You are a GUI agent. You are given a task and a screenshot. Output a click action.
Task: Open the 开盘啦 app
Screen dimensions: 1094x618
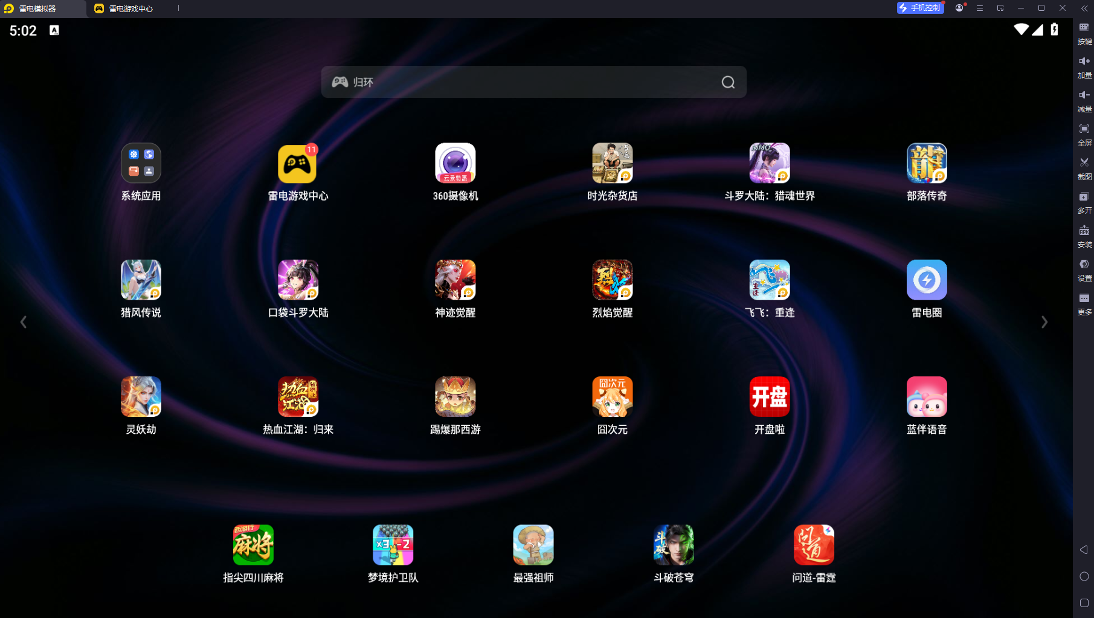770,396
